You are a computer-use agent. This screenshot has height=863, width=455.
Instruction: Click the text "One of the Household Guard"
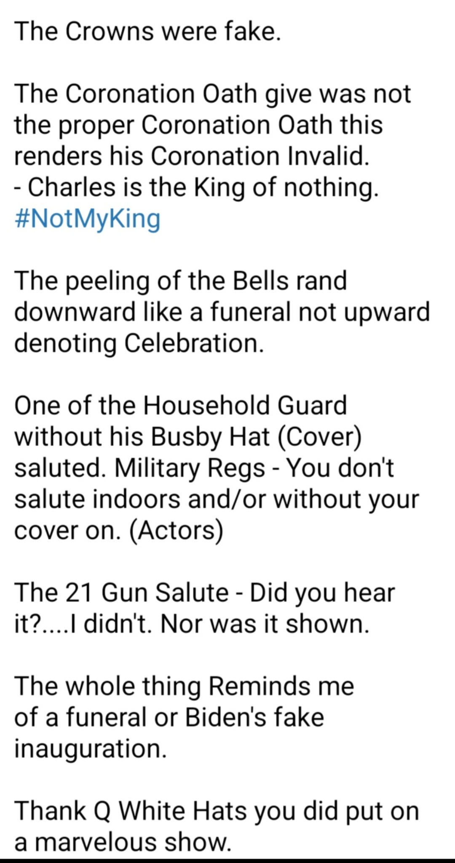(x=180, y=405)
